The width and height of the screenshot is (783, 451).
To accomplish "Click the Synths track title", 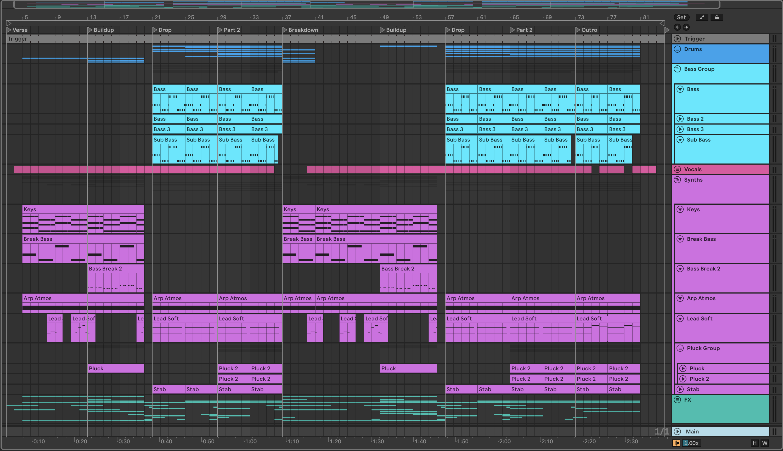I will [x=693, y=180].
